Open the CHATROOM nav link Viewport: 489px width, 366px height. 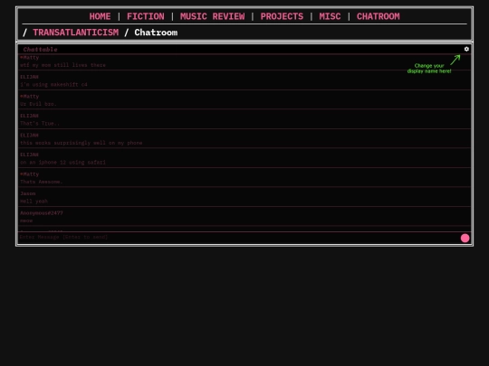click(378, 16)
